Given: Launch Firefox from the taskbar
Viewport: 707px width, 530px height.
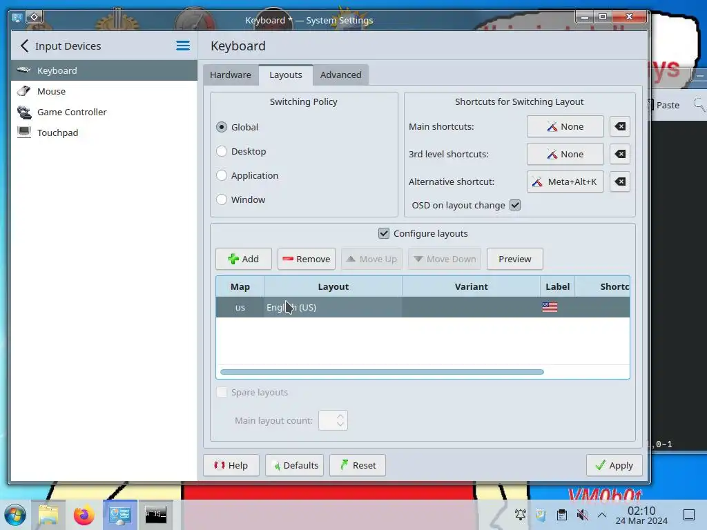Looking at the screenshot, I should click(84, 515).
